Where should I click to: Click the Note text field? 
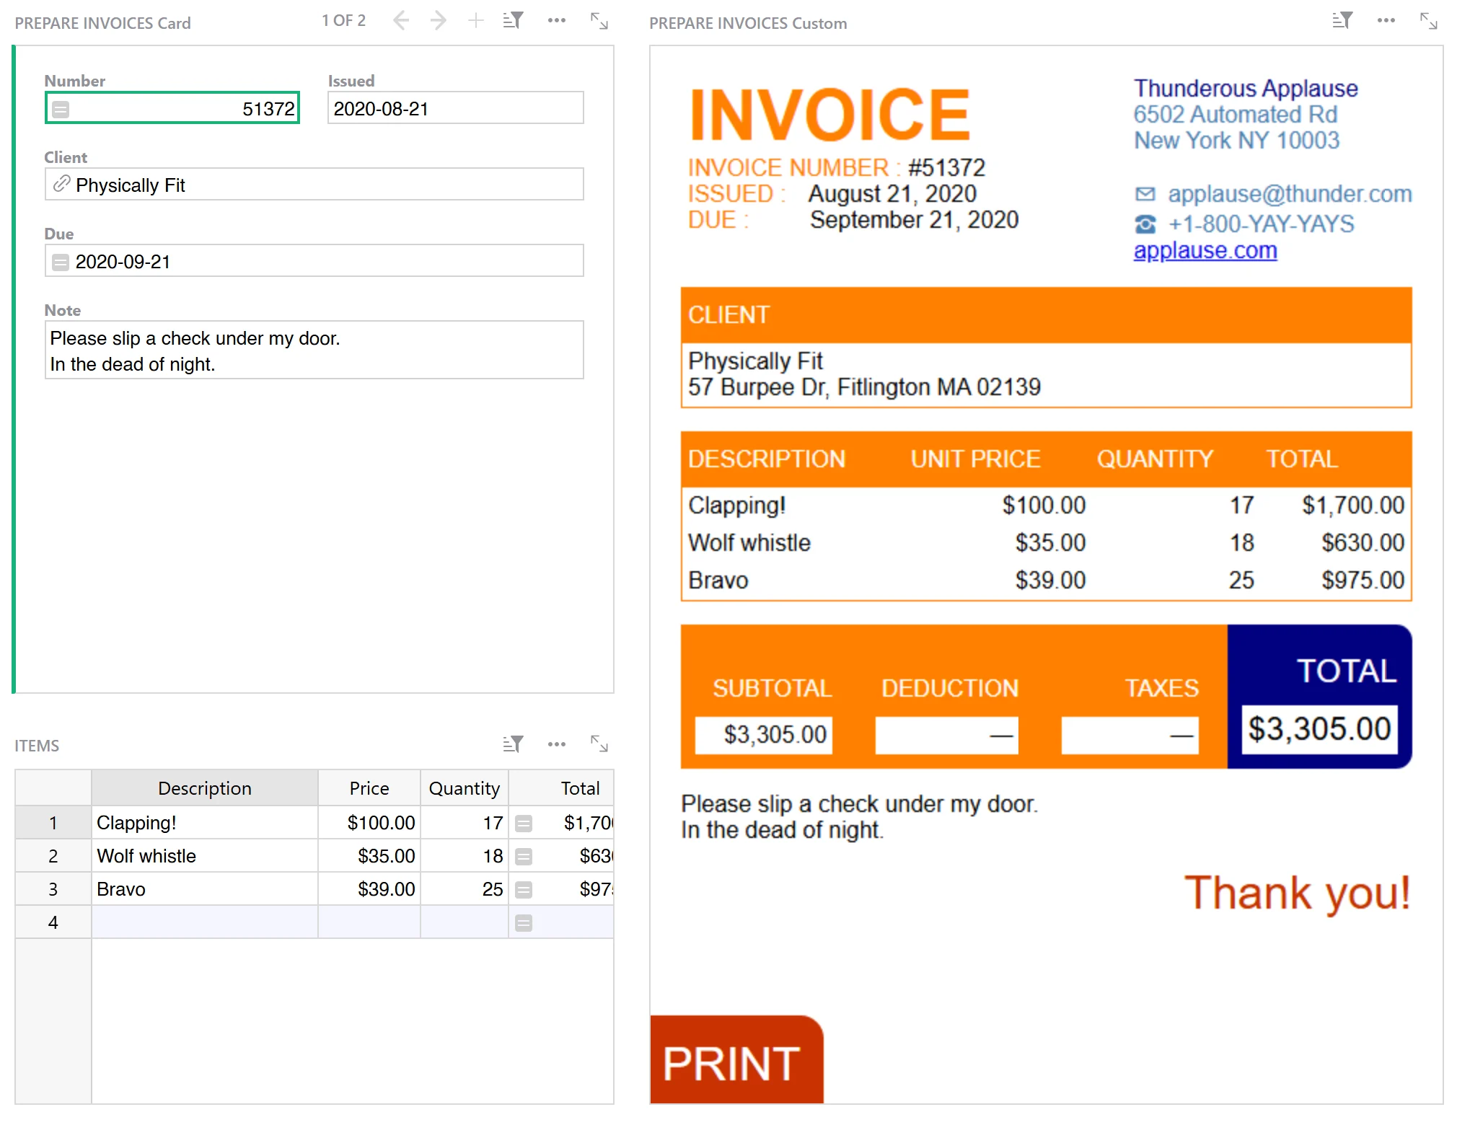point(314,350)
